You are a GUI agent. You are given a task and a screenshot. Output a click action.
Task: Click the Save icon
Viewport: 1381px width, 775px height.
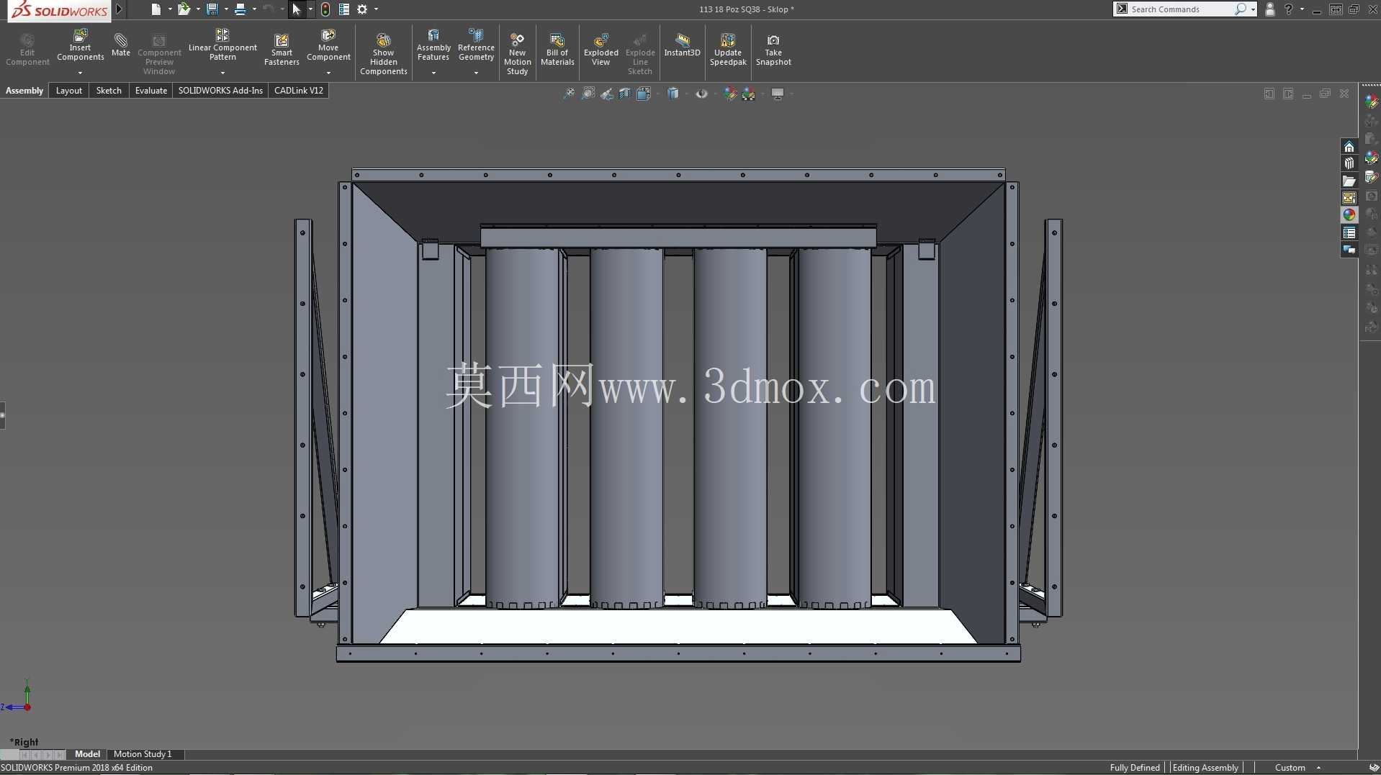(212, 9)
